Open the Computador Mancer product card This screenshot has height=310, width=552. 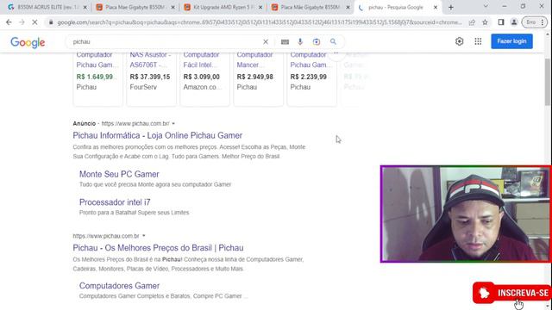tap(259, 78)
